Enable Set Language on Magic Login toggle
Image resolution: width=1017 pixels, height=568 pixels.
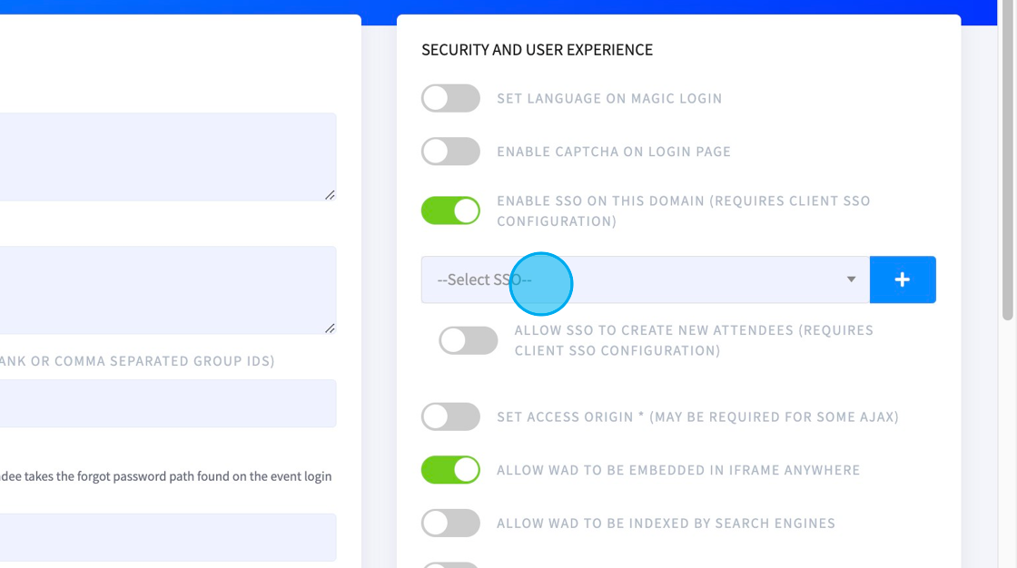pyautogui.click(x=450, y=99)
